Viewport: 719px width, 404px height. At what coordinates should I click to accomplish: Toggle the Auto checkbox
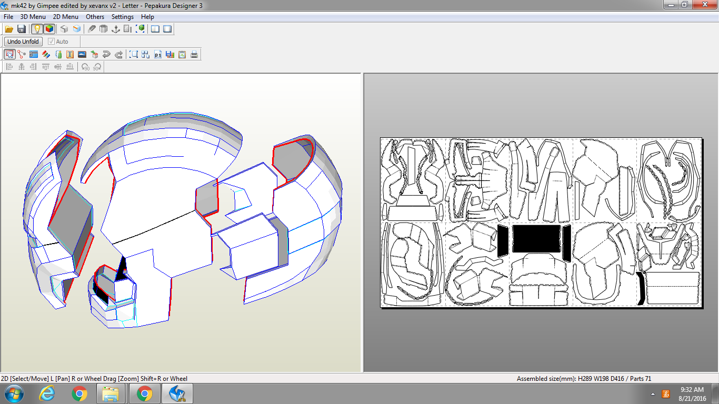[x=58, y=42]
